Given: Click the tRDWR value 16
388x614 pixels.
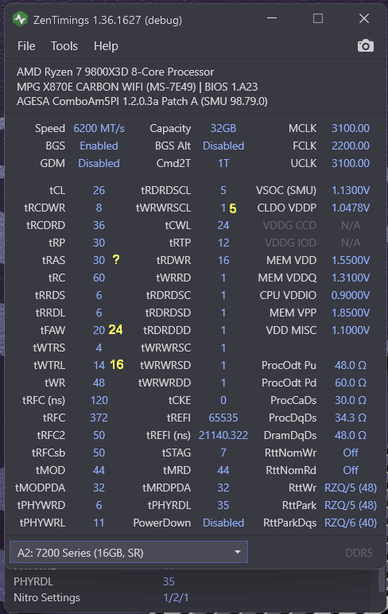Looking at the screenshot, I should pos(223,260).
